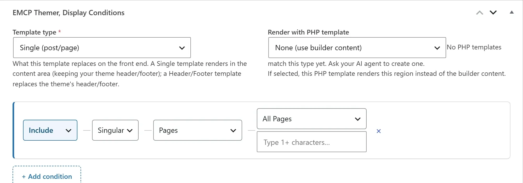
Task: Click the Render with PHP template label
Action: click(x=308, y=32)
